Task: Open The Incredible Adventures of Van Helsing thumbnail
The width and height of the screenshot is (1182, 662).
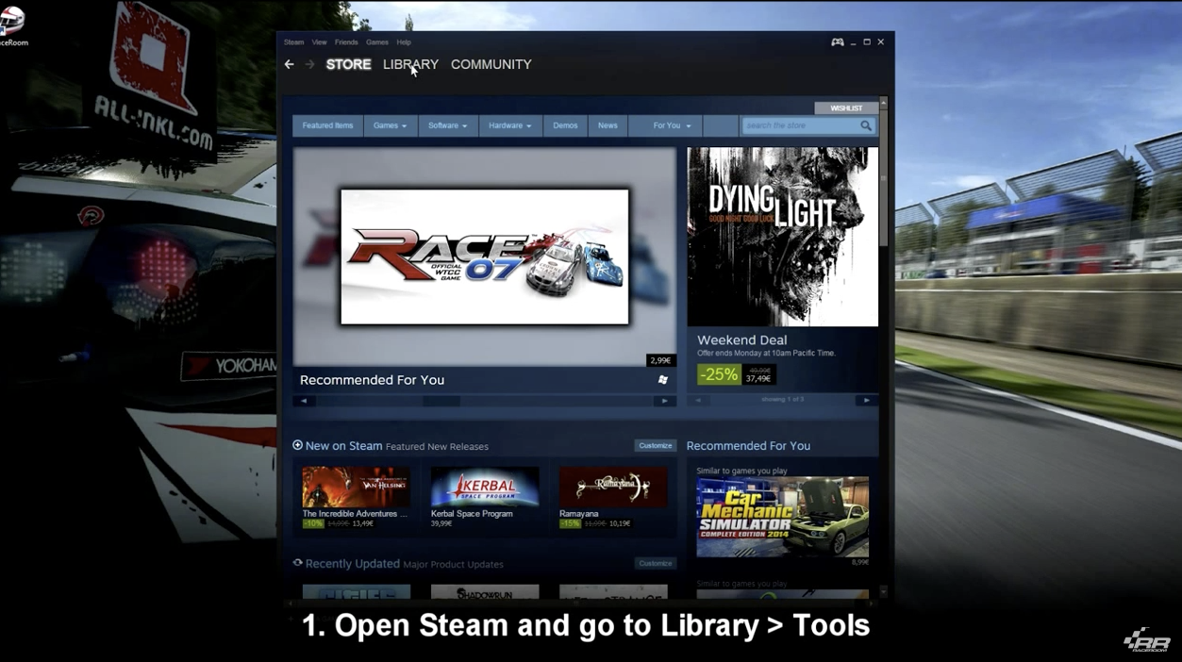Action: 356,488
